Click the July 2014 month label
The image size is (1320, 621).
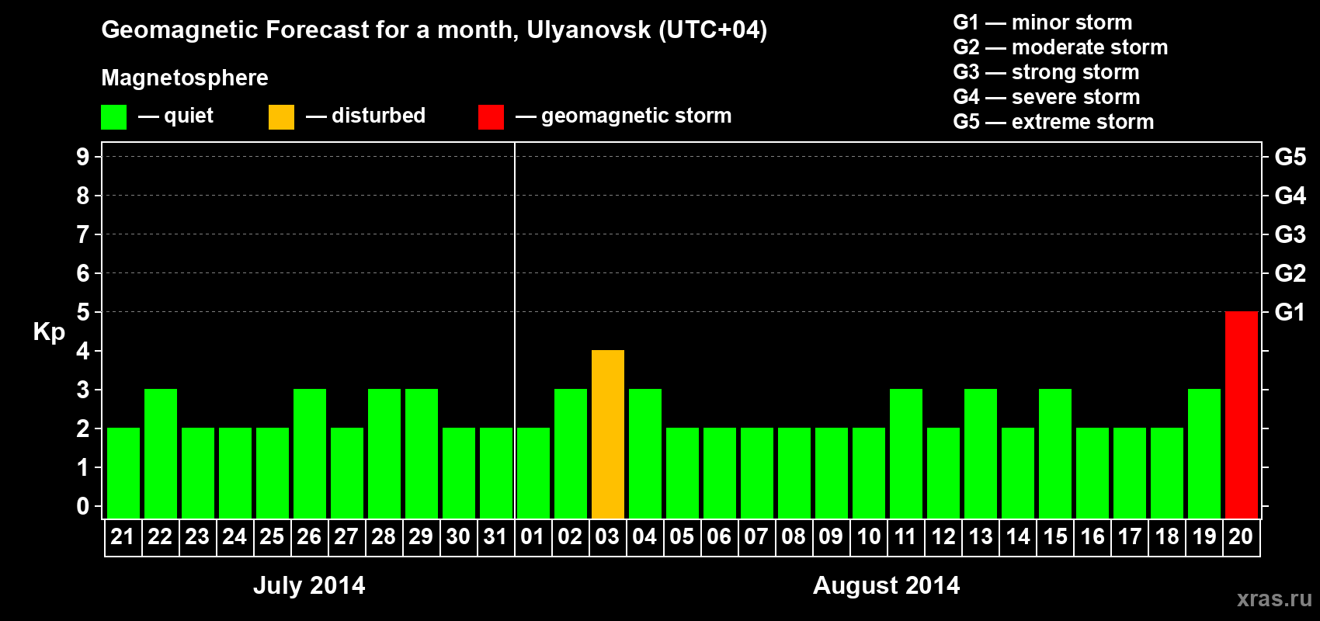click(x=309, y=585)
